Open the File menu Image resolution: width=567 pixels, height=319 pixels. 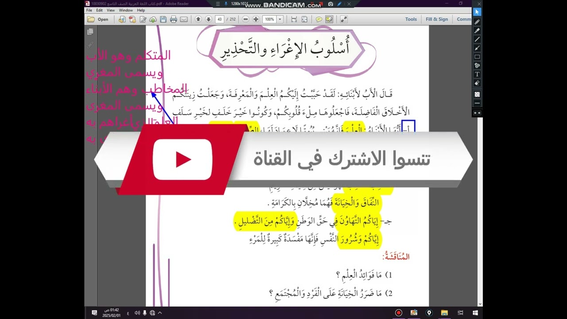tap(89, 10)
